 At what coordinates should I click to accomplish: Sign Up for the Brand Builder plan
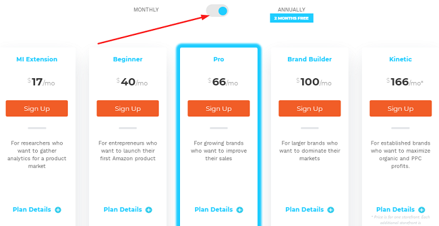coord(310,108)
